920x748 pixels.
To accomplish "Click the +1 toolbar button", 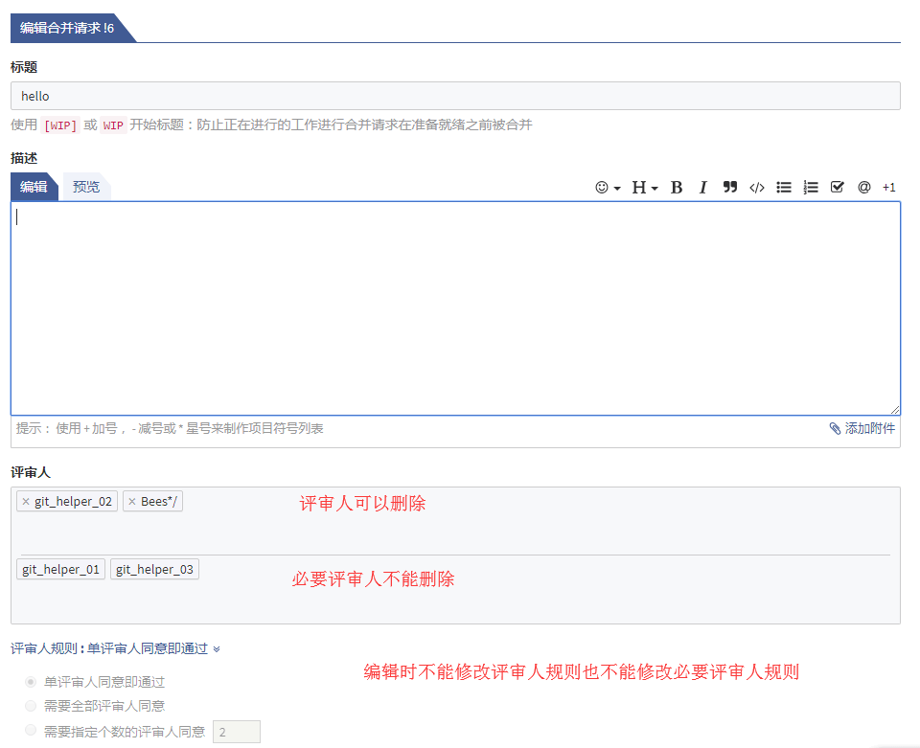I will pos(889,188).
